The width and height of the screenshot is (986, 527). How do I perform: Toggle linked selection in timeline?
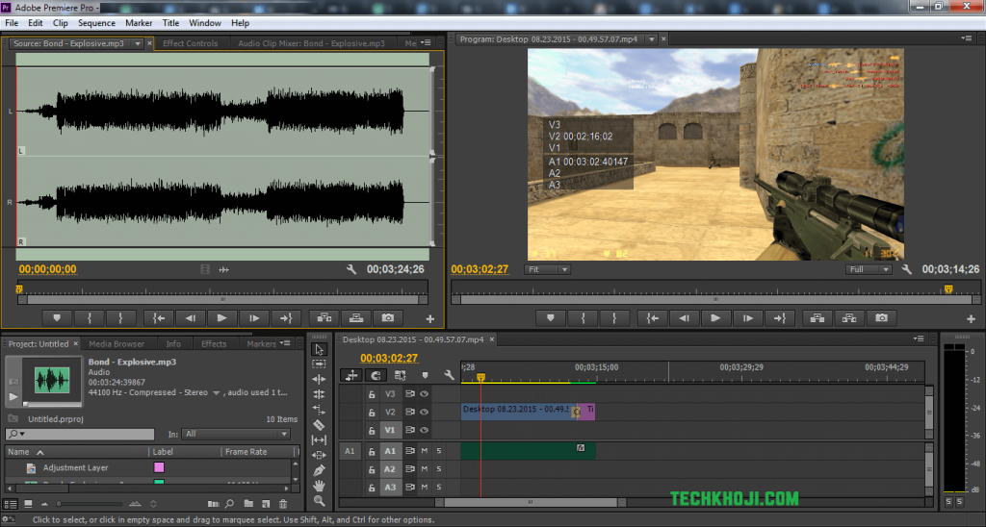400,375
